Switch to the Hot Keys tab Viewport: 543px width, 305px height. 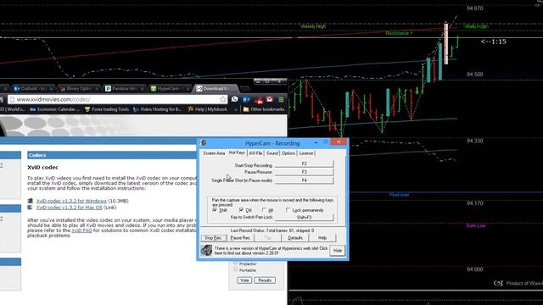[237, 152]
